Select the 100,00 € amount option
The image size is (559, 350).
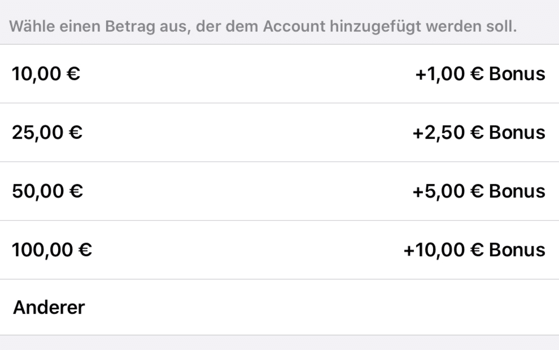(x=279, y=250)
